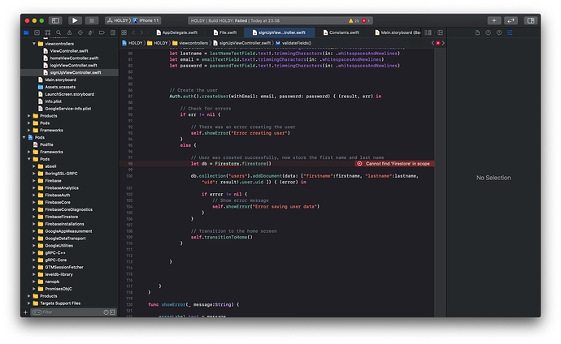
Task: Open GoogleService-Info.plist file
Action: (x=70, y=109)
